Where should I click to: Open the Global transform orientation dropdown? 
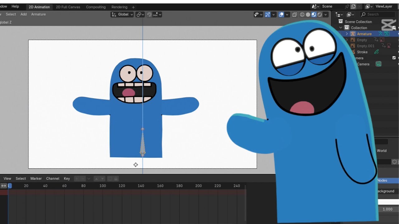tap(123, 14)
